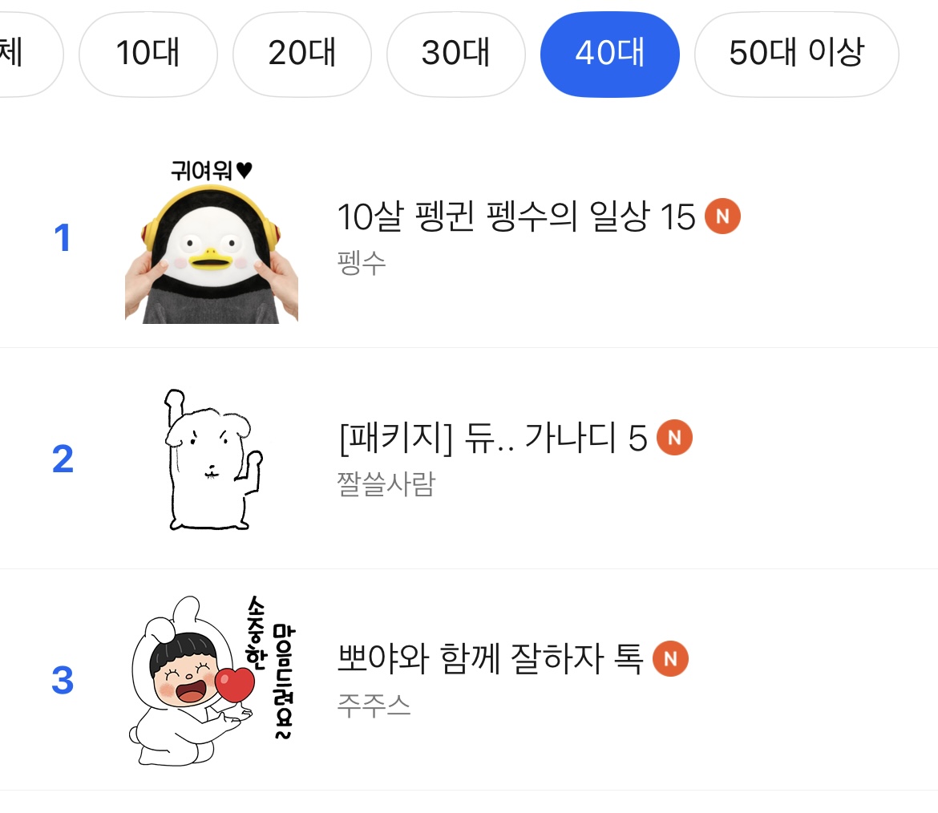Click the creator name 주주스
Image resolution: width=938 pixels, height=813 pixels.
coord(374,706)
